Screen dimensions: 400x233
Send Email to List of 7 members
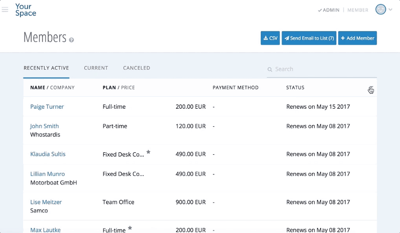[x=309, y=38]
